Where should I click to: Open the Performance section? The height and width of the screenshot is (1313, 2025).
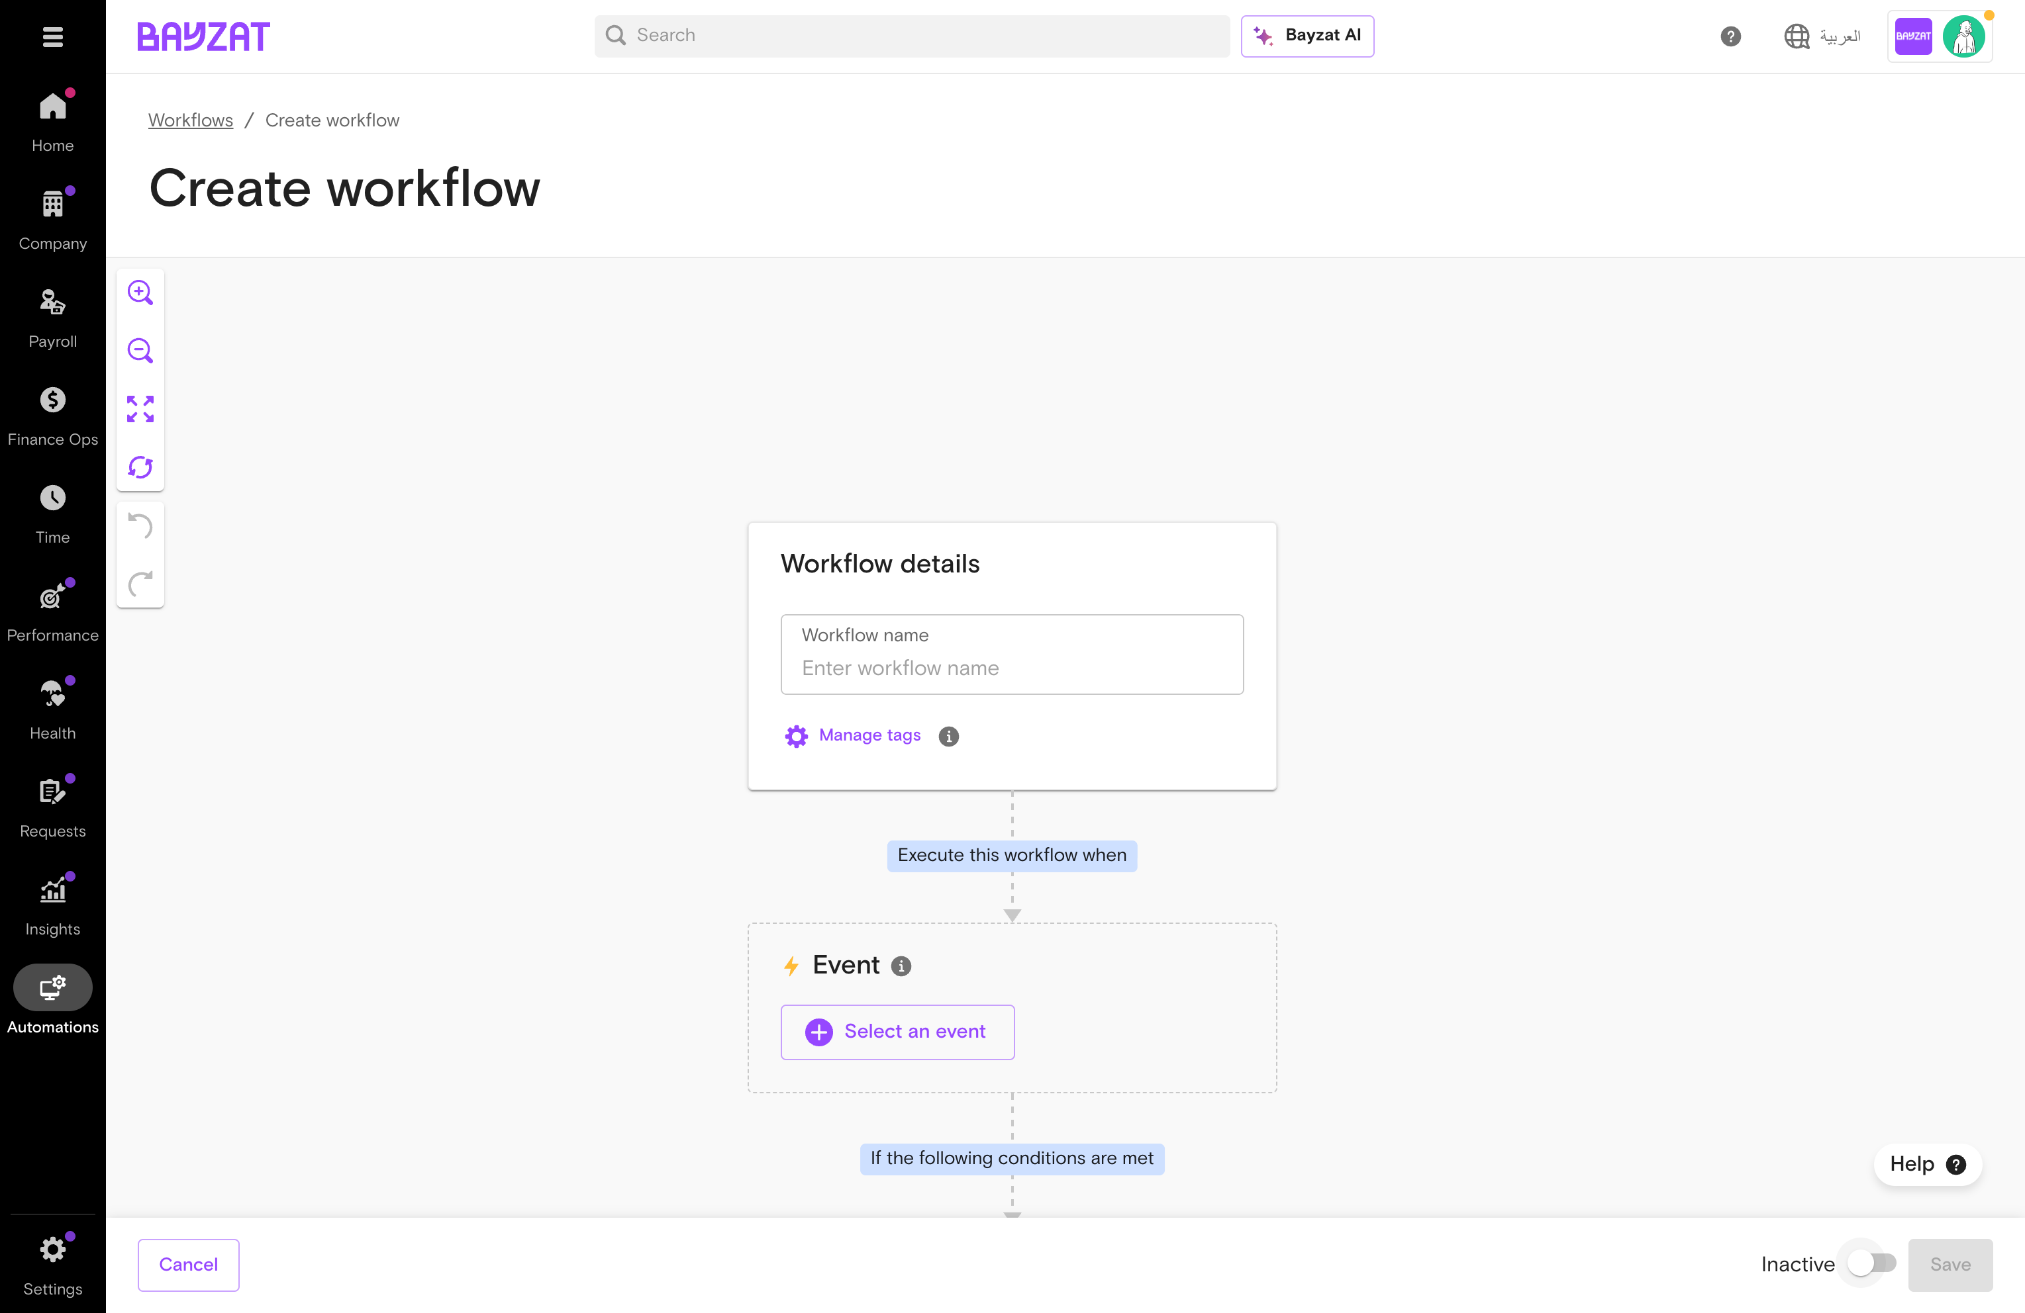[x=53, y=611]
